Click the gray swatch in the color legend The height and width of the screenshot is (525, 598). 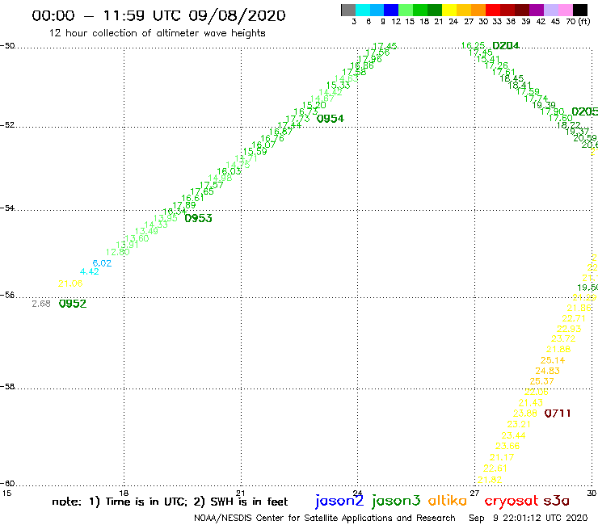[348, 10]
